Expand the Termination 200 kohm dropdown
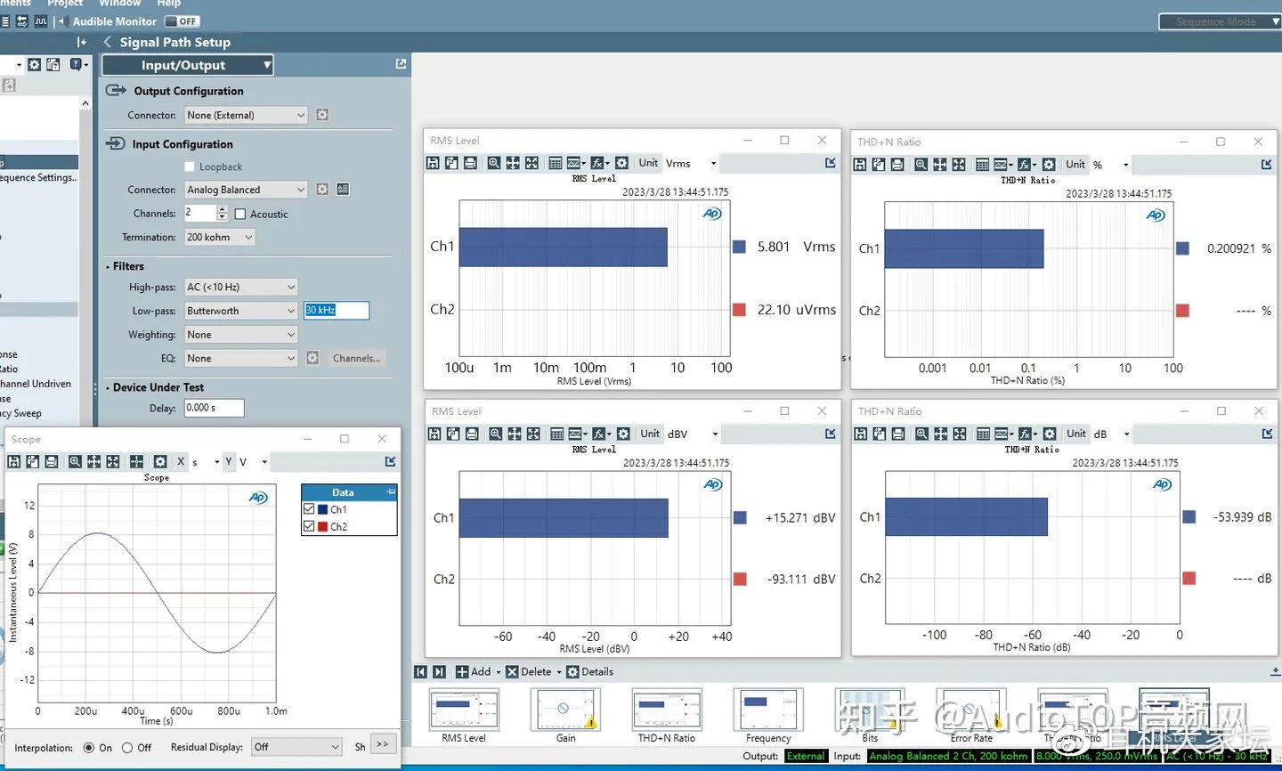Screen dimensions: 1282x771 (220, 237)
